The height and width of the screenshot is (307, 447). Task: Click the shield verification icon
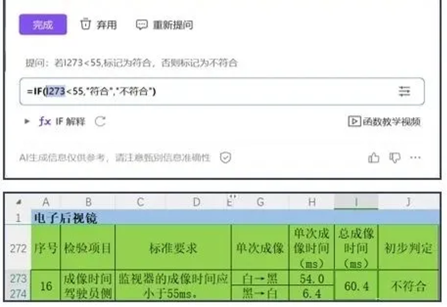[225, 157]
